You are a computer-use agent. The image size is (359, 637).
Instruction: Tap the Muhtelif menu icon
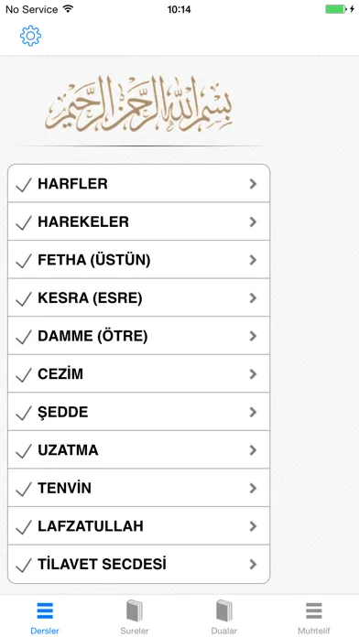(x=314, y=610)
